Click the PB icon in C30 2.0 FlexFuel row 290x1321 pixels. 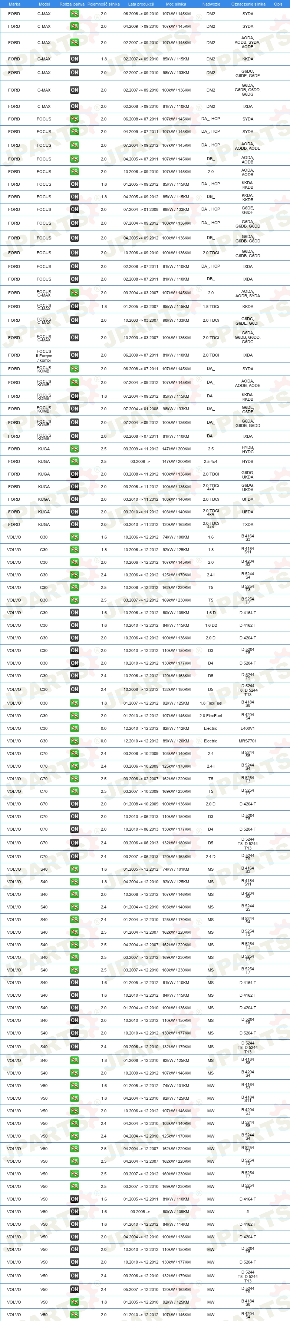point(75,716)
